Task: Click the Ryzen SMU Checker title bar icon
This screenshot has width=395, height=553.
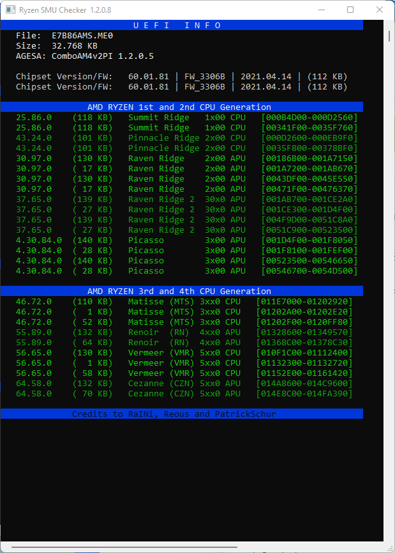Action: click(11, 10)
